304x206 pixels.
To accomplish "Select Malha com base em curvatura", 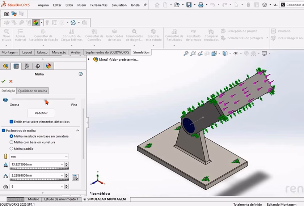I will coord(12,142).
